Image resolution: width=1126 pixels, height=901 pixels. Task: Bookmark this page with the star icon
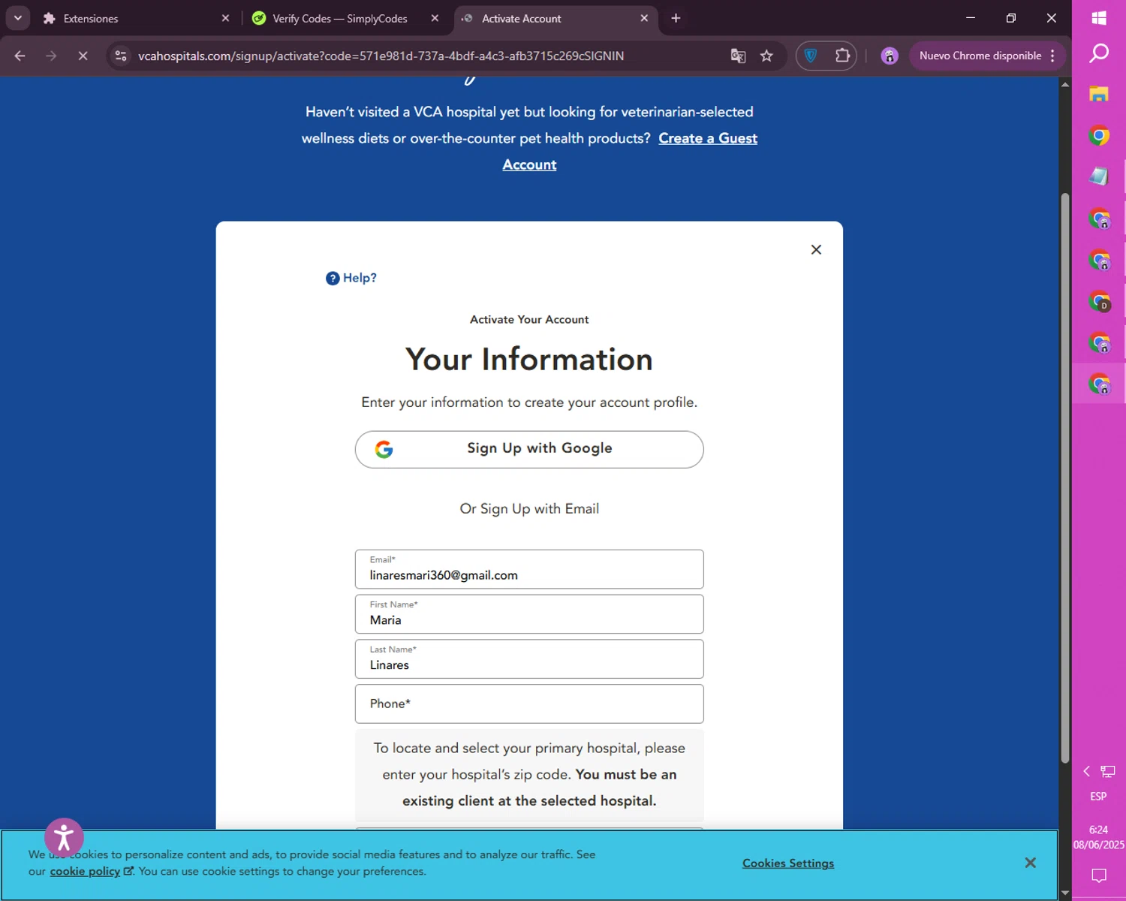pyautogui.click(x=766, y=56)
